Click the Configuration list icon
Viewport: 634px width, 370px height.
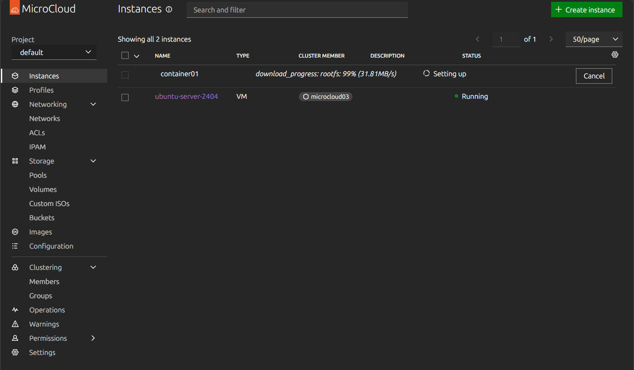coord(15,246)
